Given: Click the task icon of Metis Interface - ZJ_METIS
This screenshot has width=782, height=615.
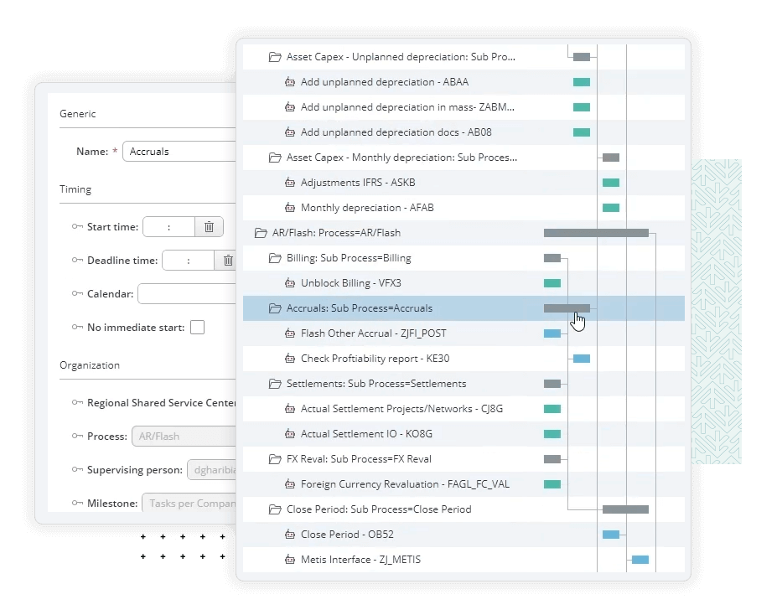Looking at the screenshot, I should [290, 560].
